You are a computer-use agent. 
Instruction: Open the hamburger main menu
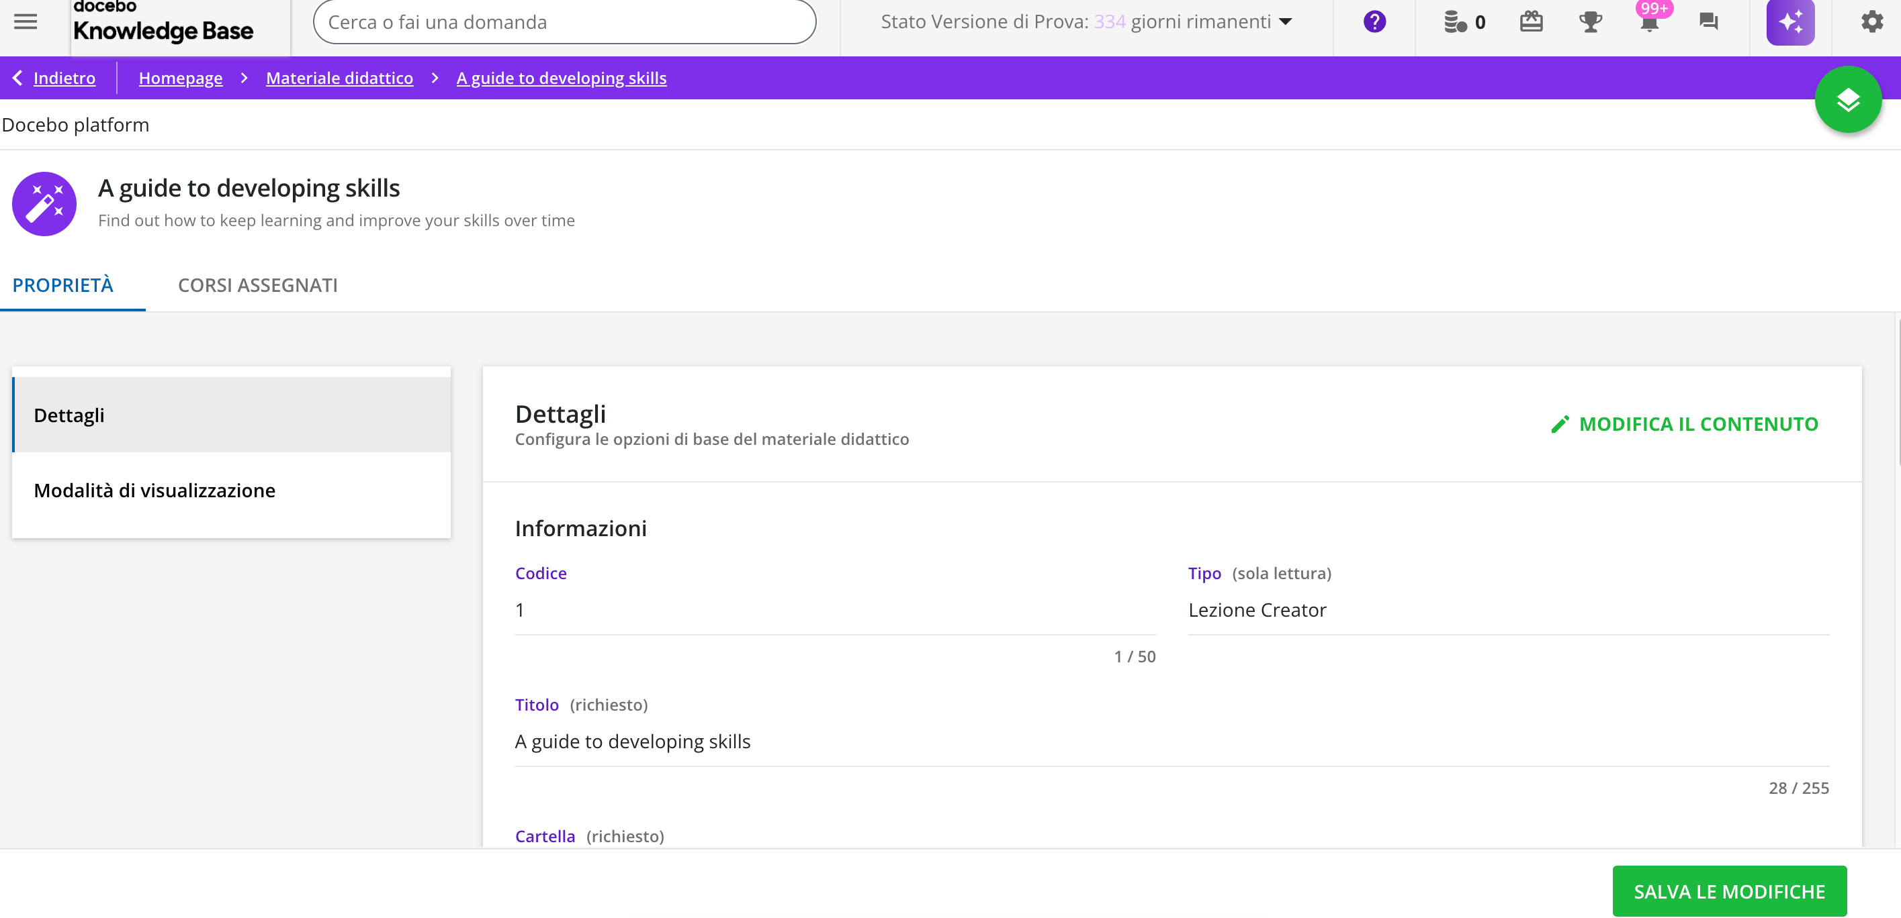[26, 21]
